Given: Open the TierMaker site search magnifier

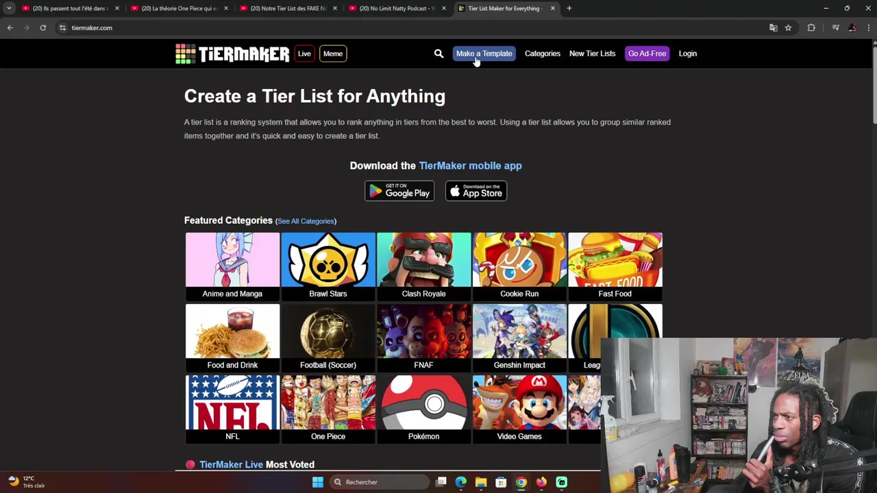Looking at the screenshot, I should pos(438,53).
